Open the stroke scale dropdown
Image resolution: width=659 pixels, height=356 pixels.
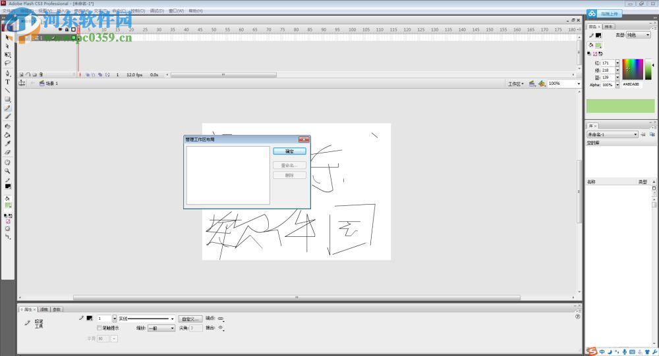click(x=161, y=328)
